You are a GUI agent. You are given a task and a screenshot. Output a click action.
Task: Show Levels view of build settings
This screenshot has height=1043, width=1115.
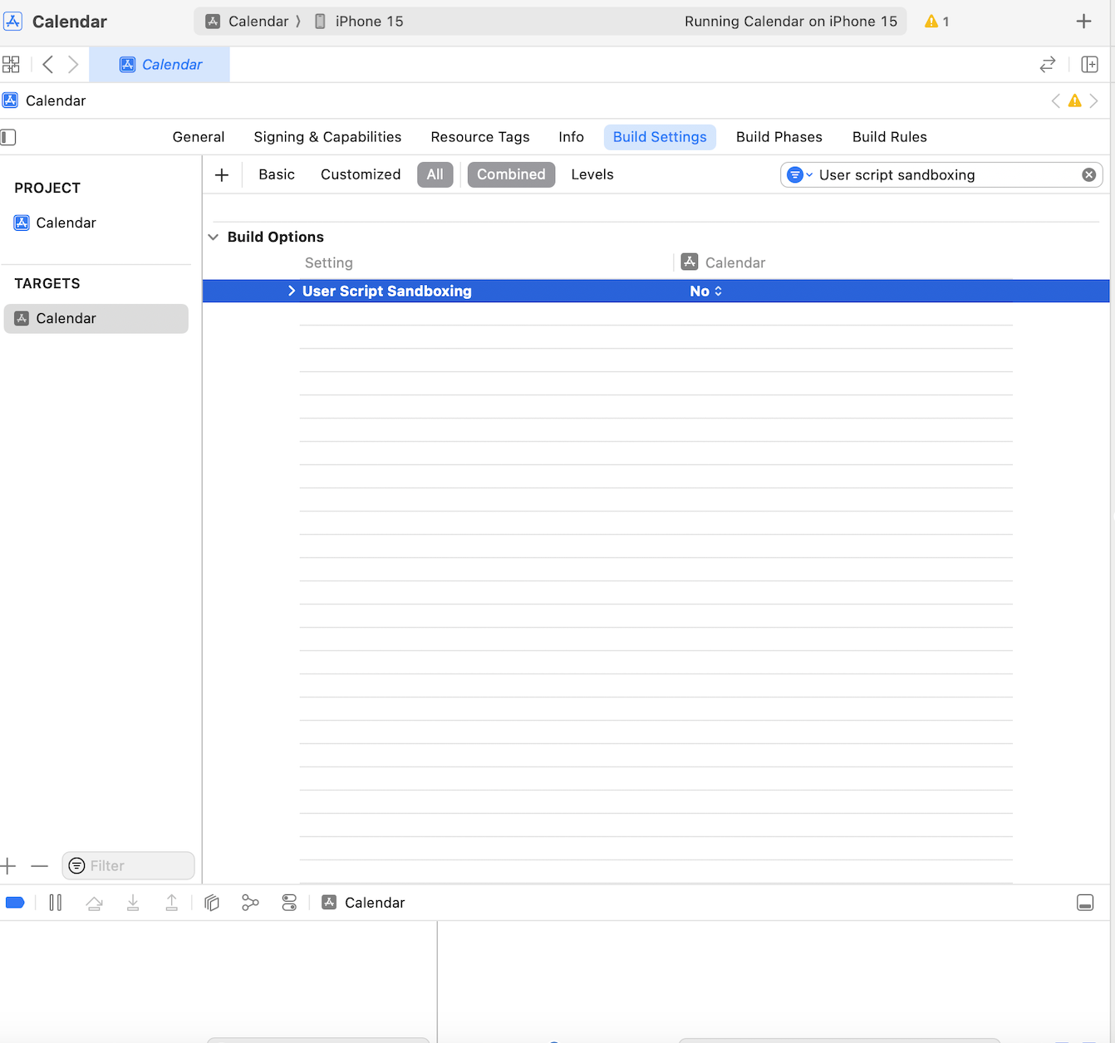592,174
